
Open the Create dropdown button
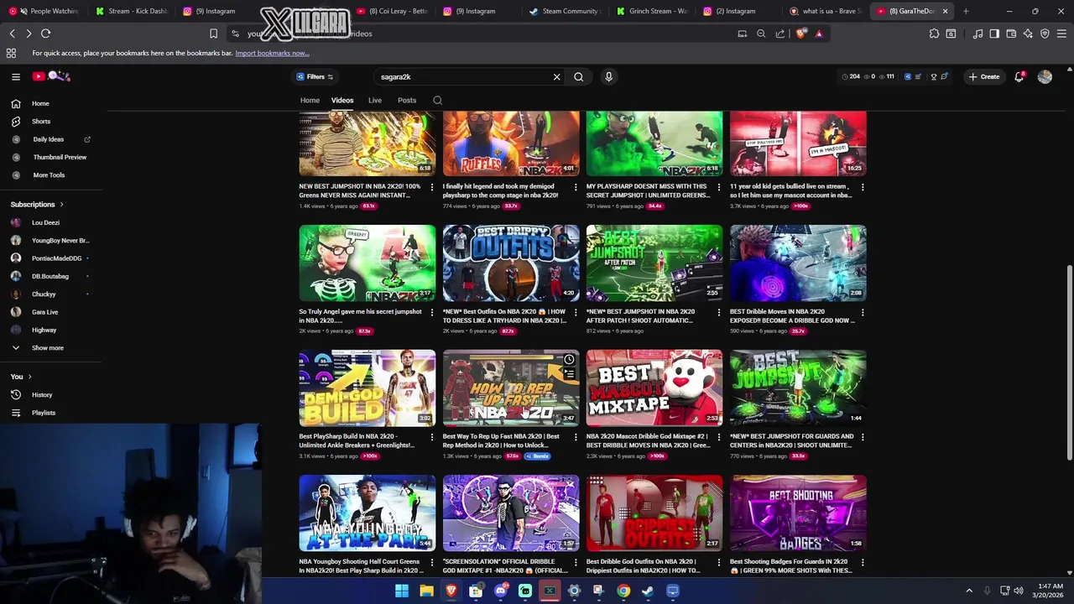(x=984, y=76)
